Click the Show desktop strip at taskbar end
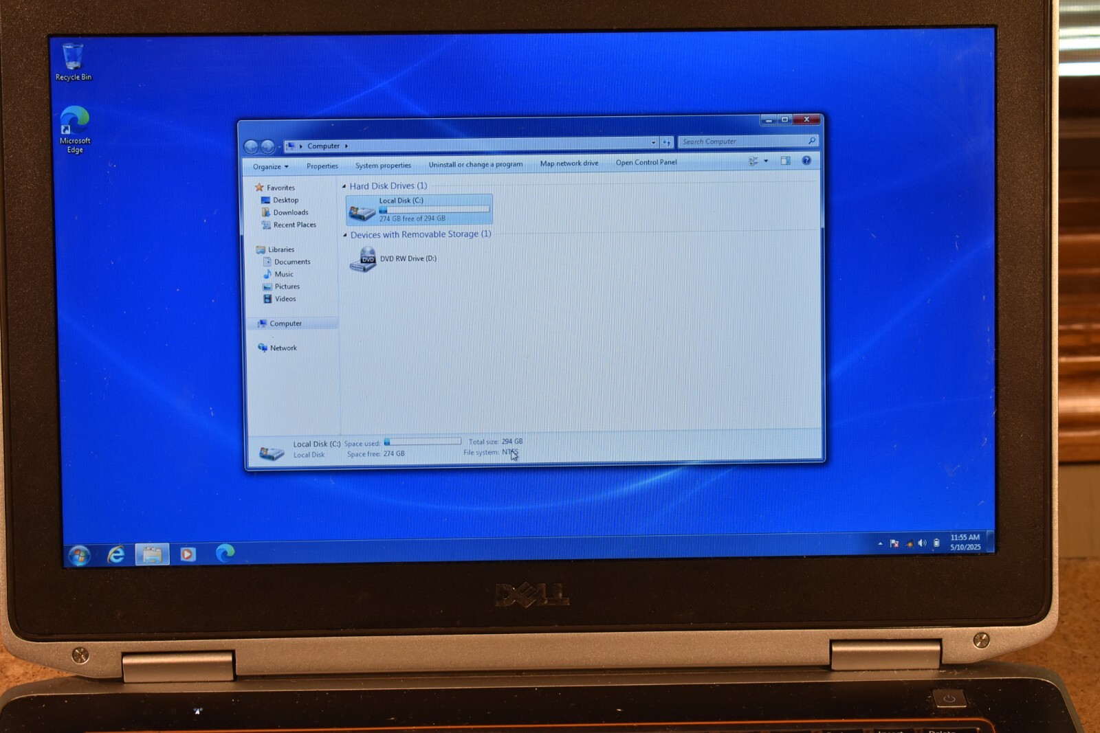This screenshot has width=1100, height=733. (x=991, y=541)
